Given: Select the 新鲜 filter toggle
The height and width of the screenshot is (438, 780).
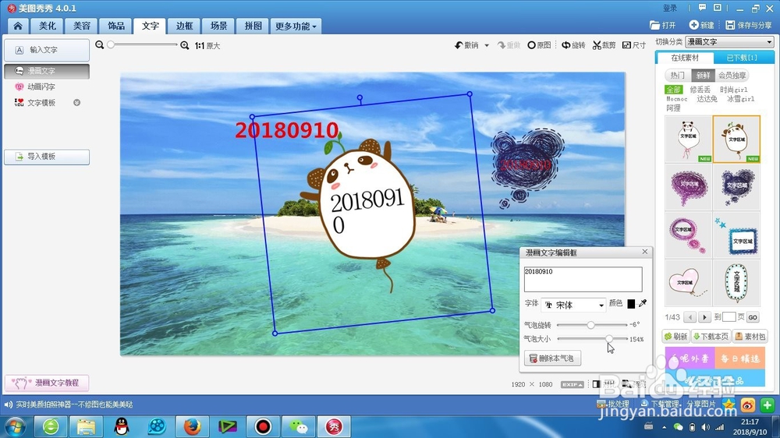Looking at the screenshot, I should [704, 76].
